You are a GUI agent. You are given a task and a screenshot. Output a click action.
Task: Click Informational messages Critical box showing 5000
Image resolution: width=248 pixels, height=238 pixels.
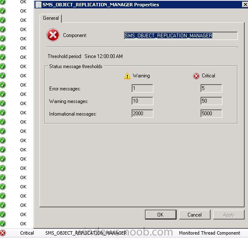pyautogui.click(x=211, y=114)
